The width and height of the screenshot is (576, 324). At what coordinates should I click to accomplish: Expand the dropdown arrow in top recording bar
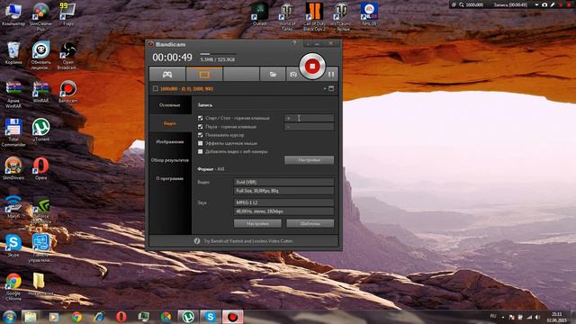point(536,4)
